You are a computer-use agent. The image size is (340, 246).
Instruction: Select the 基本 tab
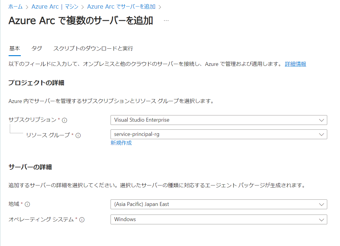pyautogui.click(x=15, y=48)
